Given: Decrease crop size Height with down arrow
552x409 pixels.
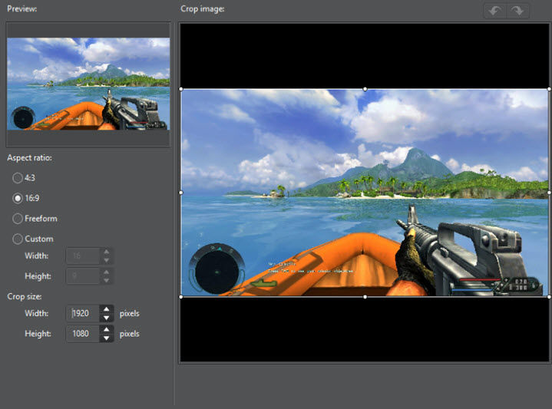Looking at the screenshot, I should tap(107, 338).
